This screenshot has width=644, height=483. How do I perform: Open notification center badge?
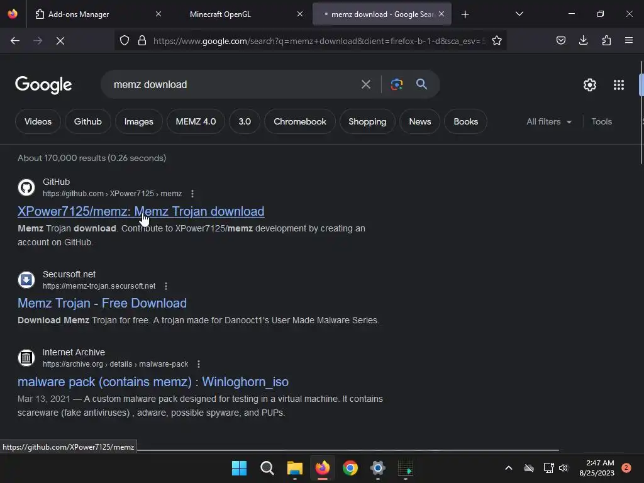pos(626,467)
